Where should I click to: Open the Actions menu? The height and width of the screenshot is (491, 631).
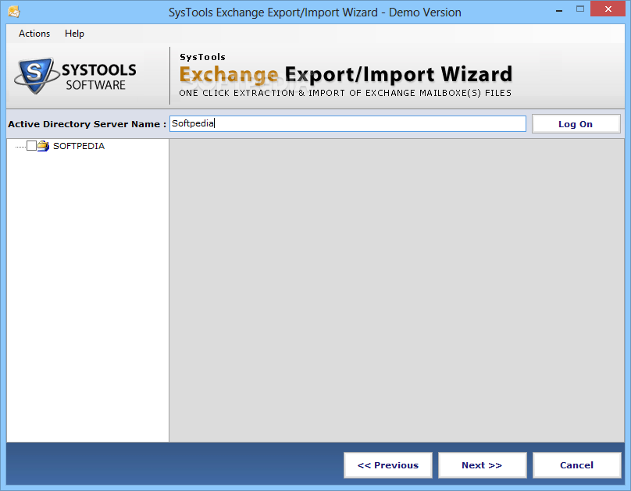click(34, 34)
